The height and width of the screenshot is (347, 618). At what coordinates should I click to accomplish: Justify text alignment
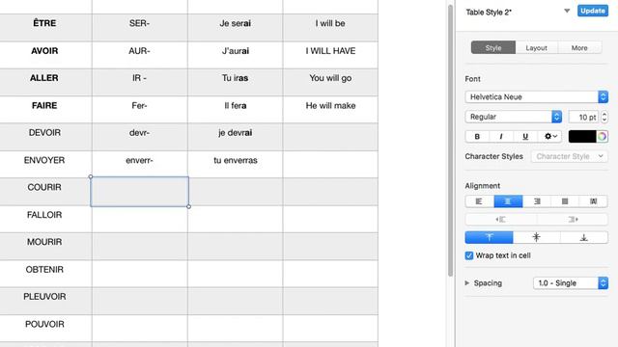tap(565, 201)
